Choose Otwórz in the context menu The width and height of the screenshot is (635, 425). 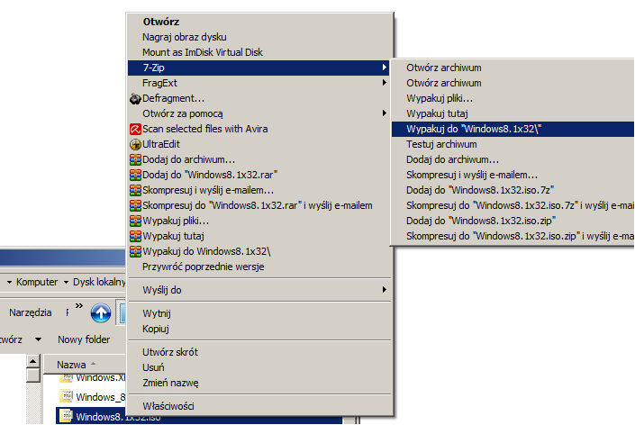[x=259, y=22]
